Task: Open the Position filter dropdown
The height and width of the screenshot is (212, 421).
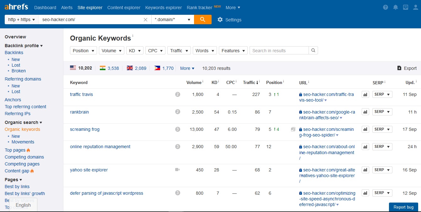Action: click(x=84, y=51)
